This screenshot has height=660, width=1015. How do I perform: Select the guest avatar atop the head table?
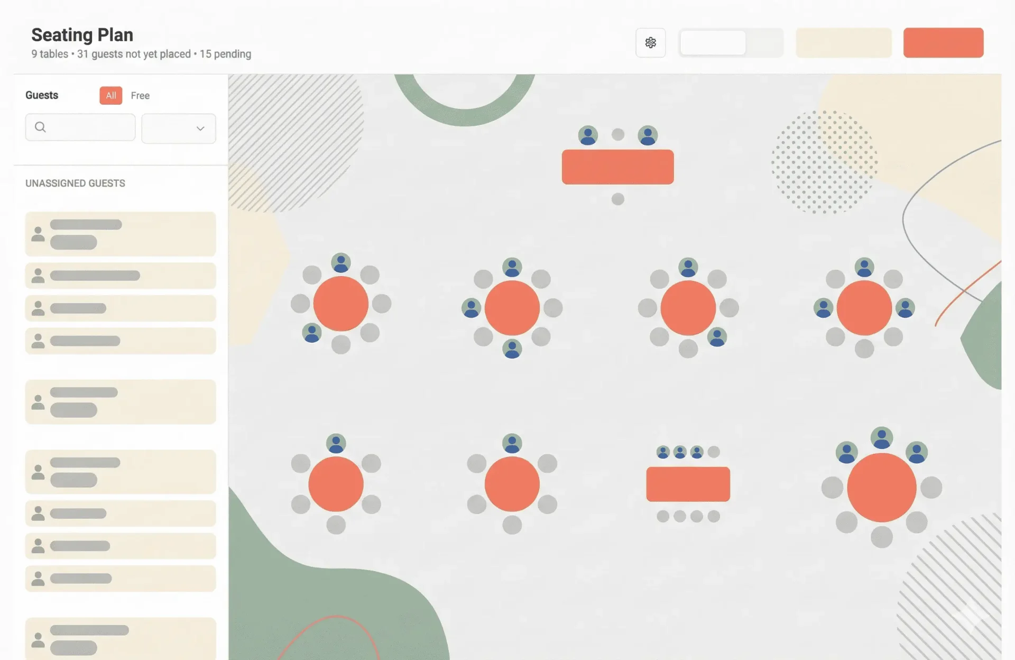tap(587, 135)
